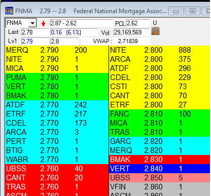Maximize the FNMA Level 2 window

click(192, 11)
